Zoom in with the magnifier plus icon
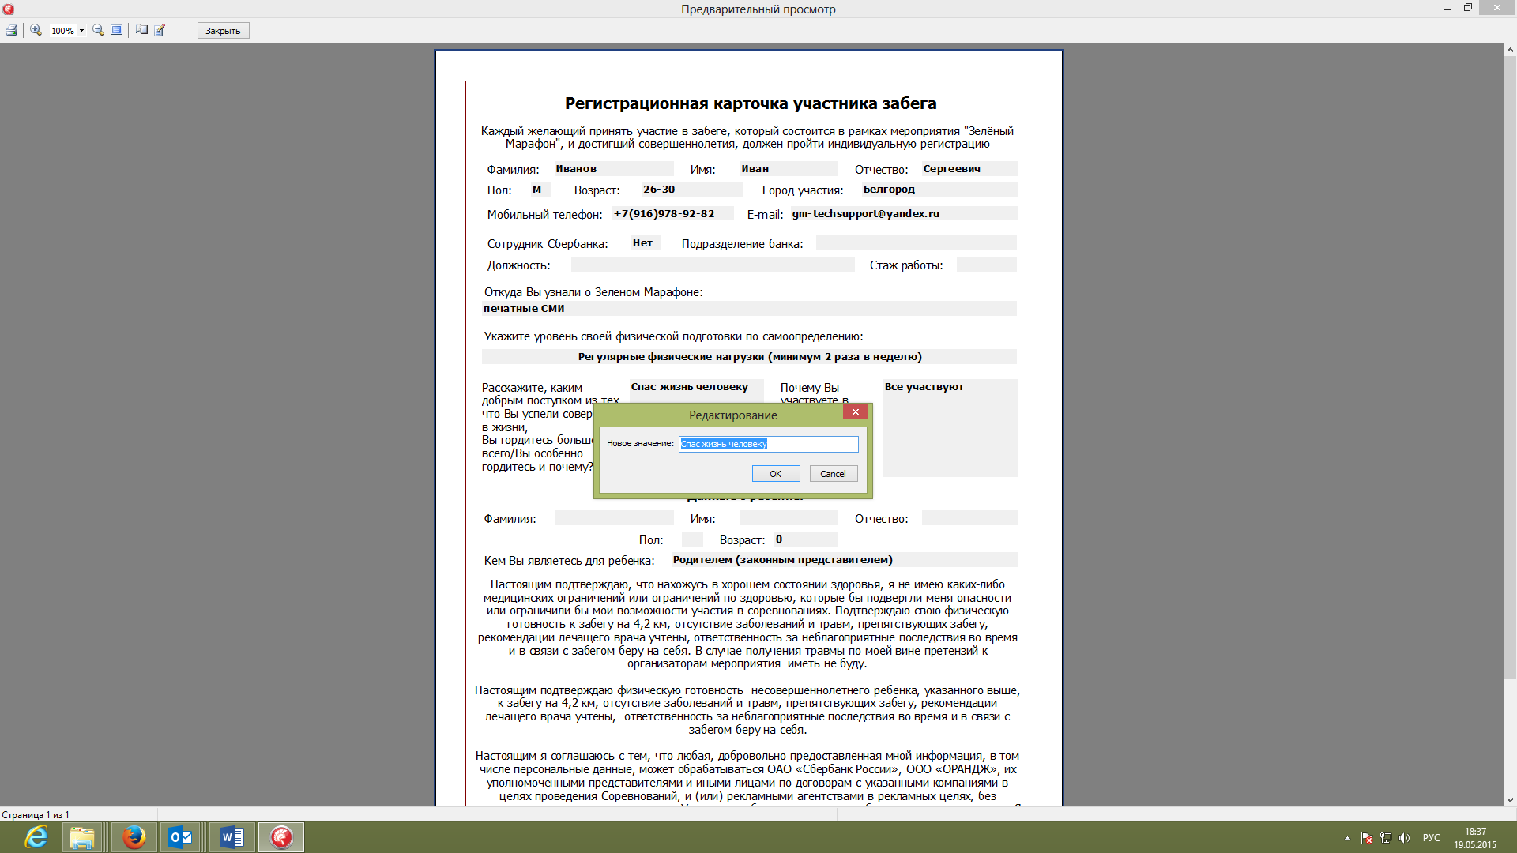1517x853 pixels. tap(36, 30)
